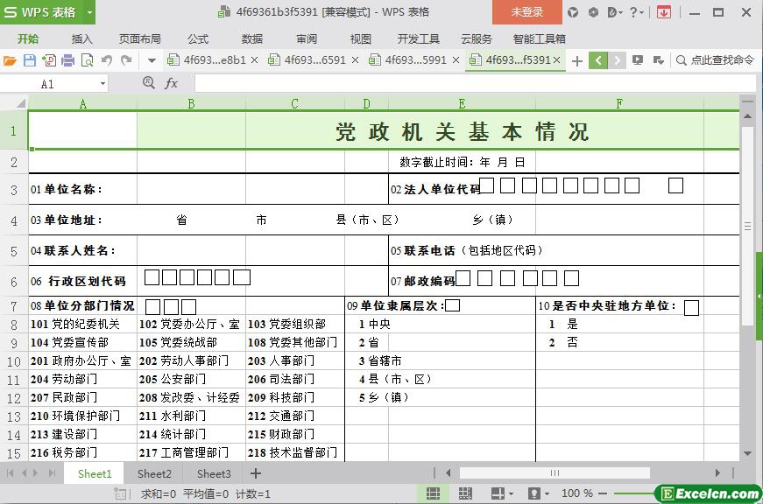Open a new document tab with plus
This screenshot has width=763, height=504.
[576, 60]
